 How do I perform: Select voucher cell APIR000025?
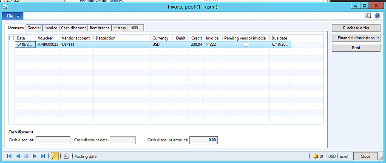click(x=48, y=45)
